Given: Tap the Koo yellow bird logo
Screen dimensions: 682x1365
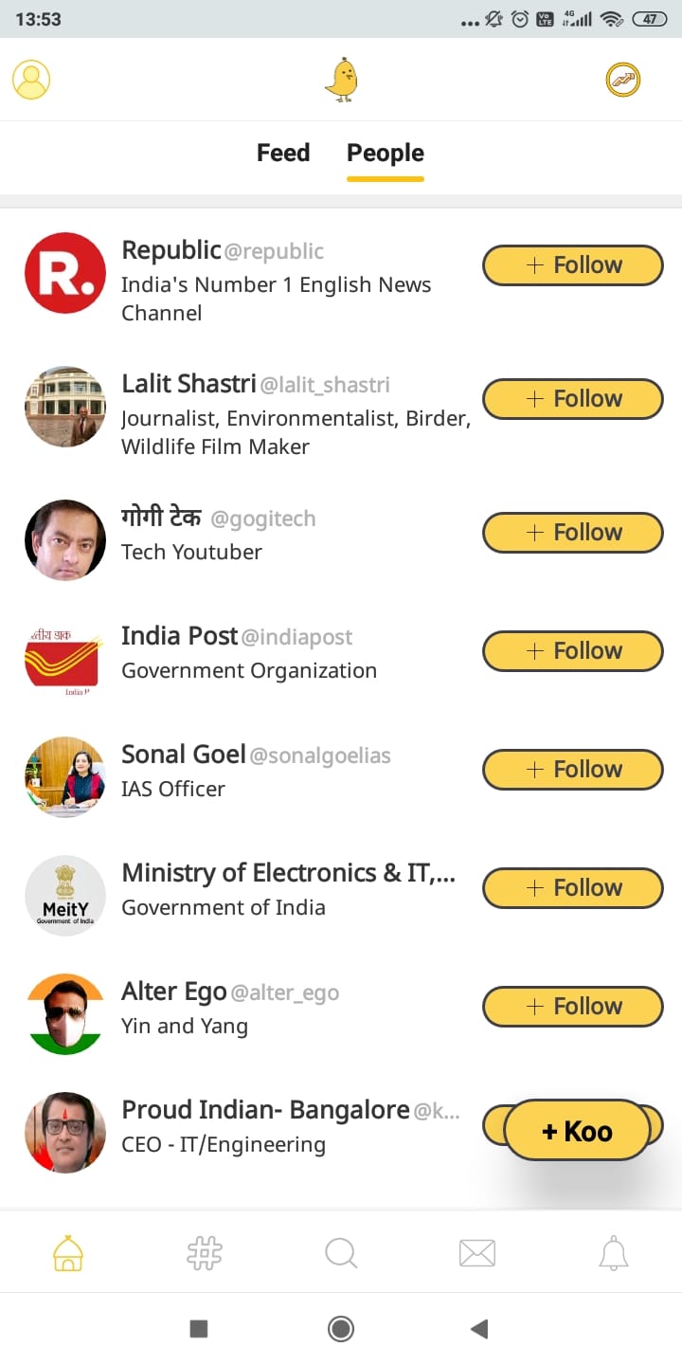Looking at the screenshot, I should pyautogui.click(x=341, y=80).
